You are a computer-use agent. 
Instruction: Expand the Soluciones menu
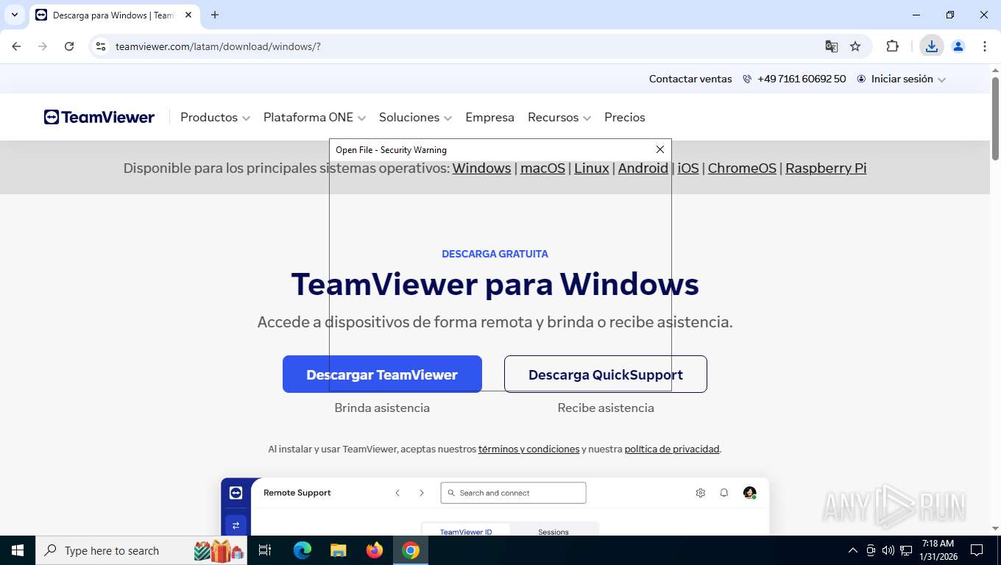(x=415, y=117)
